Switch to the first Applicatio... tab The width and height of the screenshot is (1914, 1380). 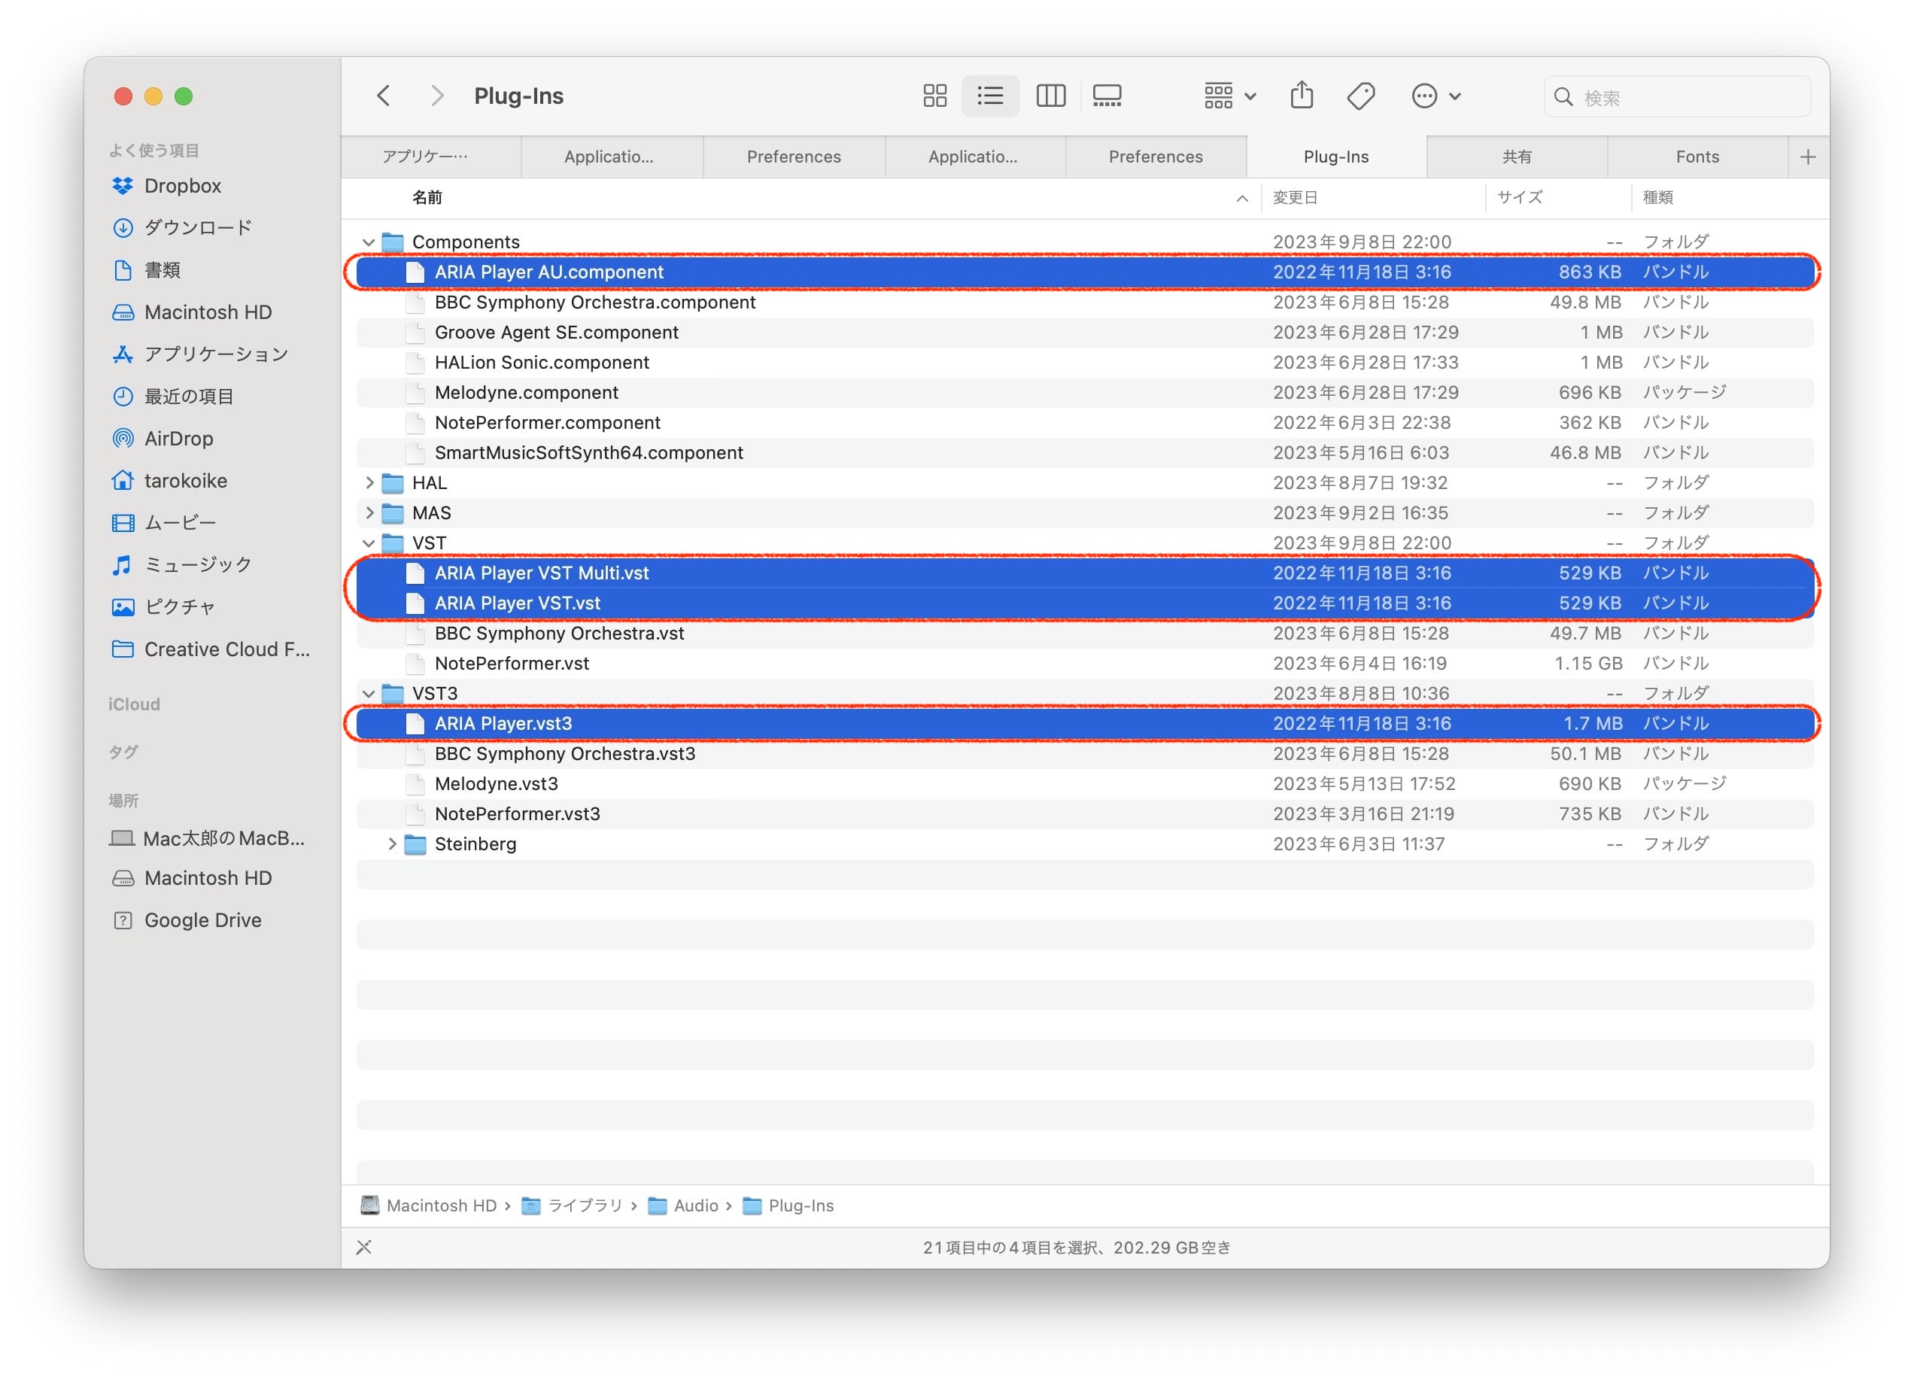coord(612,157)
